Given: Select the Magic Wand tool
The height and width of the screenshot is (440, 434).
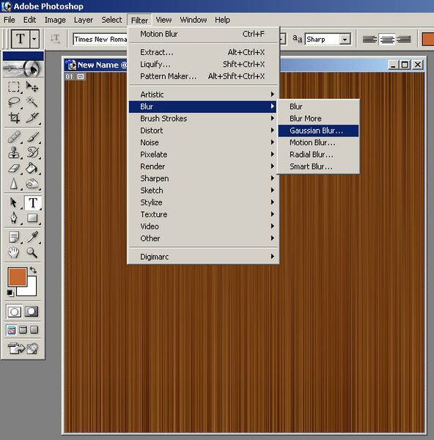Looking at the screenshot, I should (32, 102).
